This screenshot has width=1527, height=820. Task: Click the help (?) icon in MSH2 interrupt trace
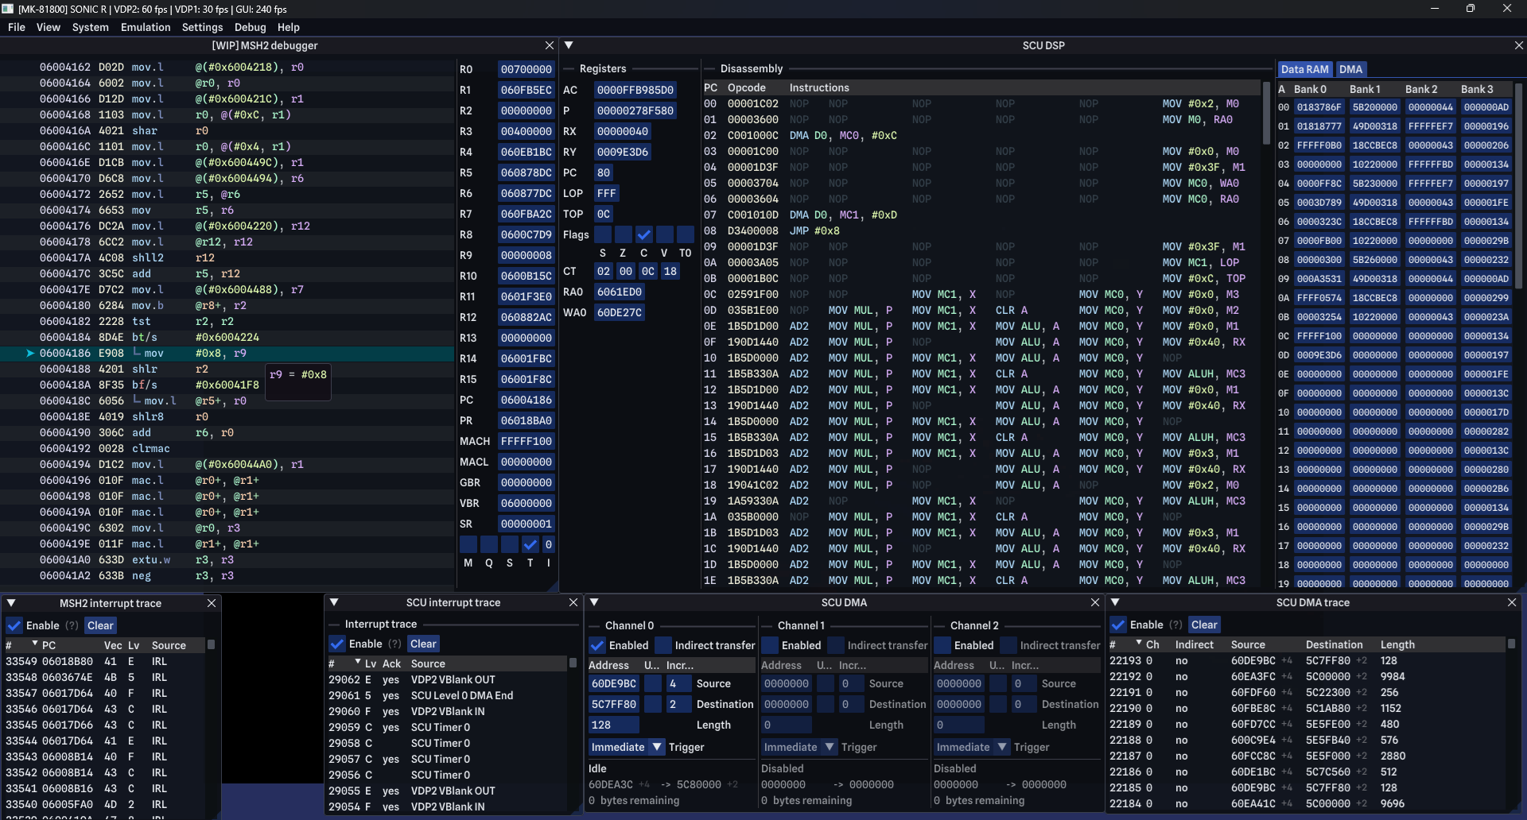pos(72,626)
